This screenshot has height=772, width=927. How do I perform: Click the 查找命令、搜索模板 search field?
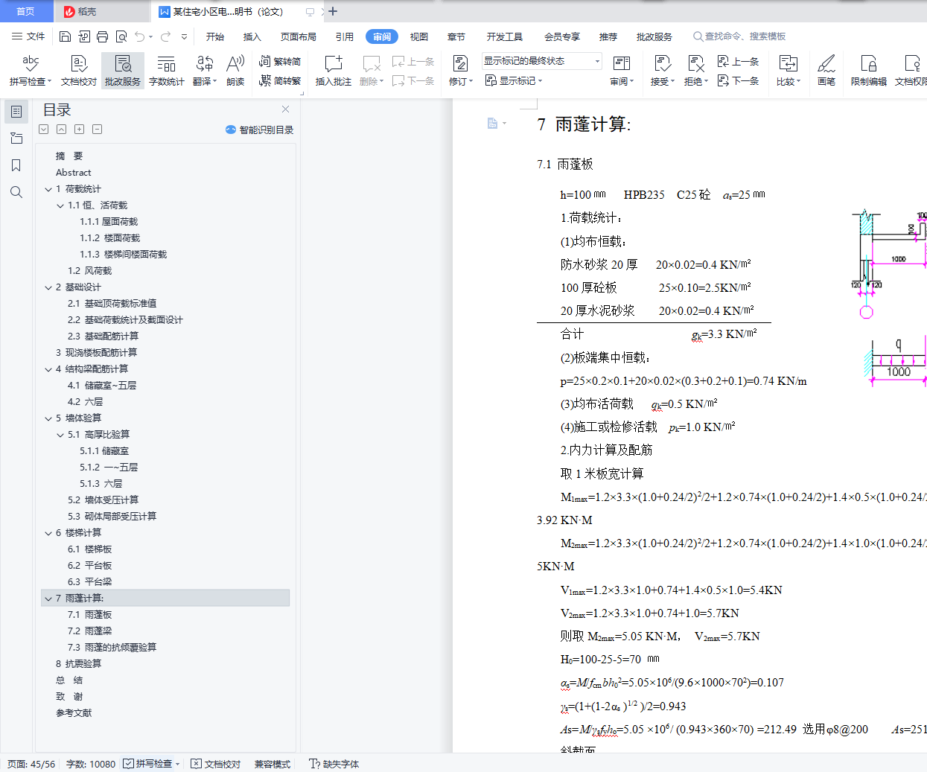tap(739, 36)
